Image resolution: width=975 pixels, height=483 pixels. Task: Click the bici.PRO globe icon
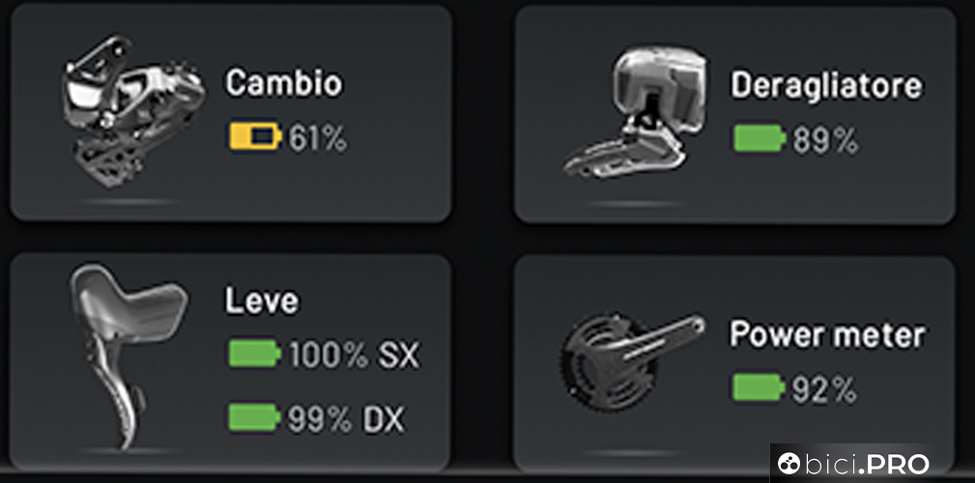789,465
